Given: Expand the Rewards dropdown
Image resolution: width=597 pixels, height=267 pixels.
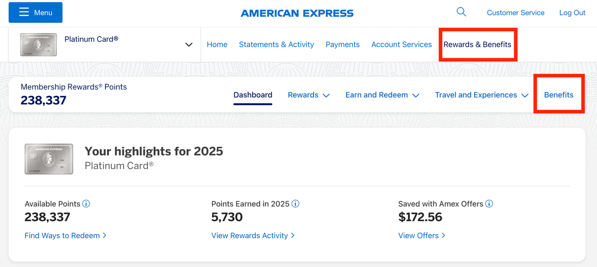Looking at the screenshot, I should click(308, 95).
